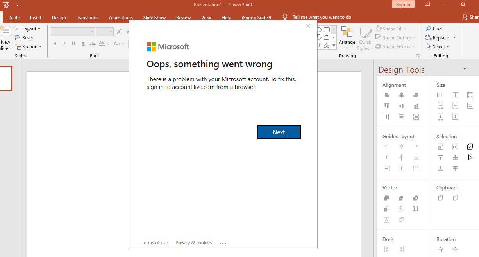479x257 pixels.
Task: Open the Privacy & cookies link
Action: pyautogui.click(x=194, y=243)
